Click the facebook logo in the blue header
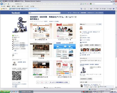Viewport: 117px width, 93px height. click(x=16, y=13)
